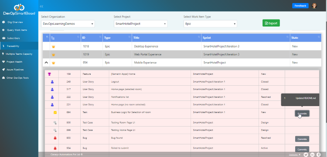This screenshot has height=157, width=327.
Task: Open Select Project dropdown
Action: (x=140, y=24)
